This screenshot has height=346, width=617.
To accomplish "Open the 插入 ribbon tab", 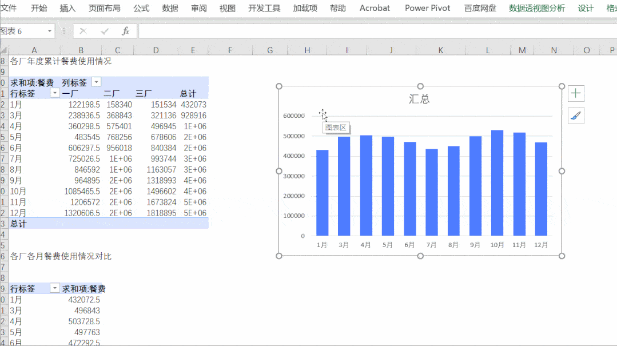I will [x=67, y=8].
